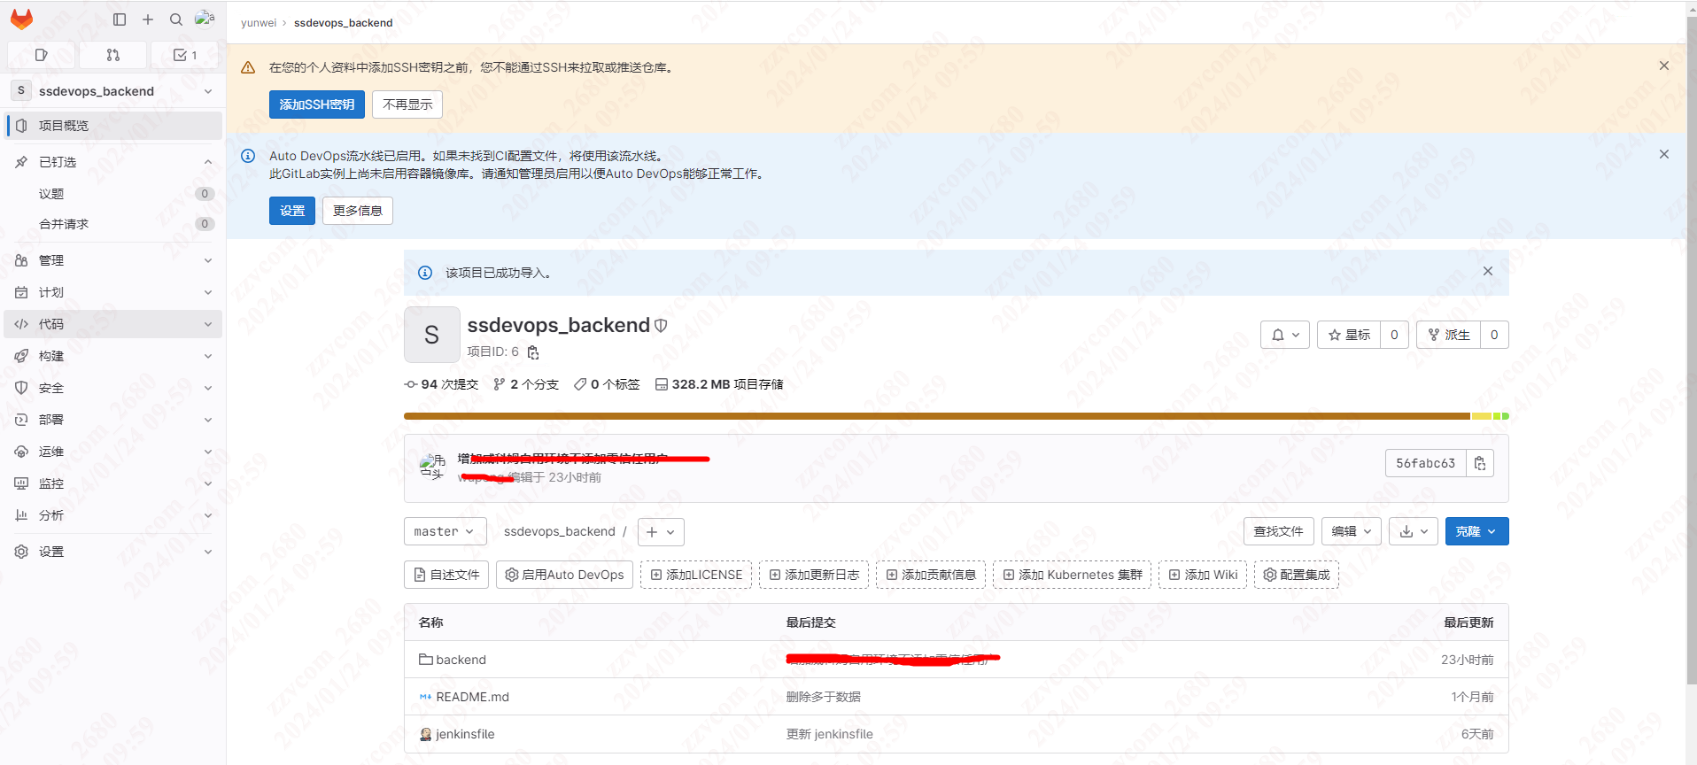
Task: Open the ssdevops_backend project switcher
Action: pyautogui.click(x=113, y=91)
